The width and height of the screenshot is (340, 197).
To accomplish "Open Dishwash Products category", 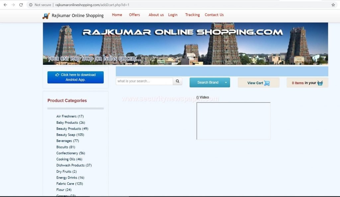I will [x=74, y=165].
